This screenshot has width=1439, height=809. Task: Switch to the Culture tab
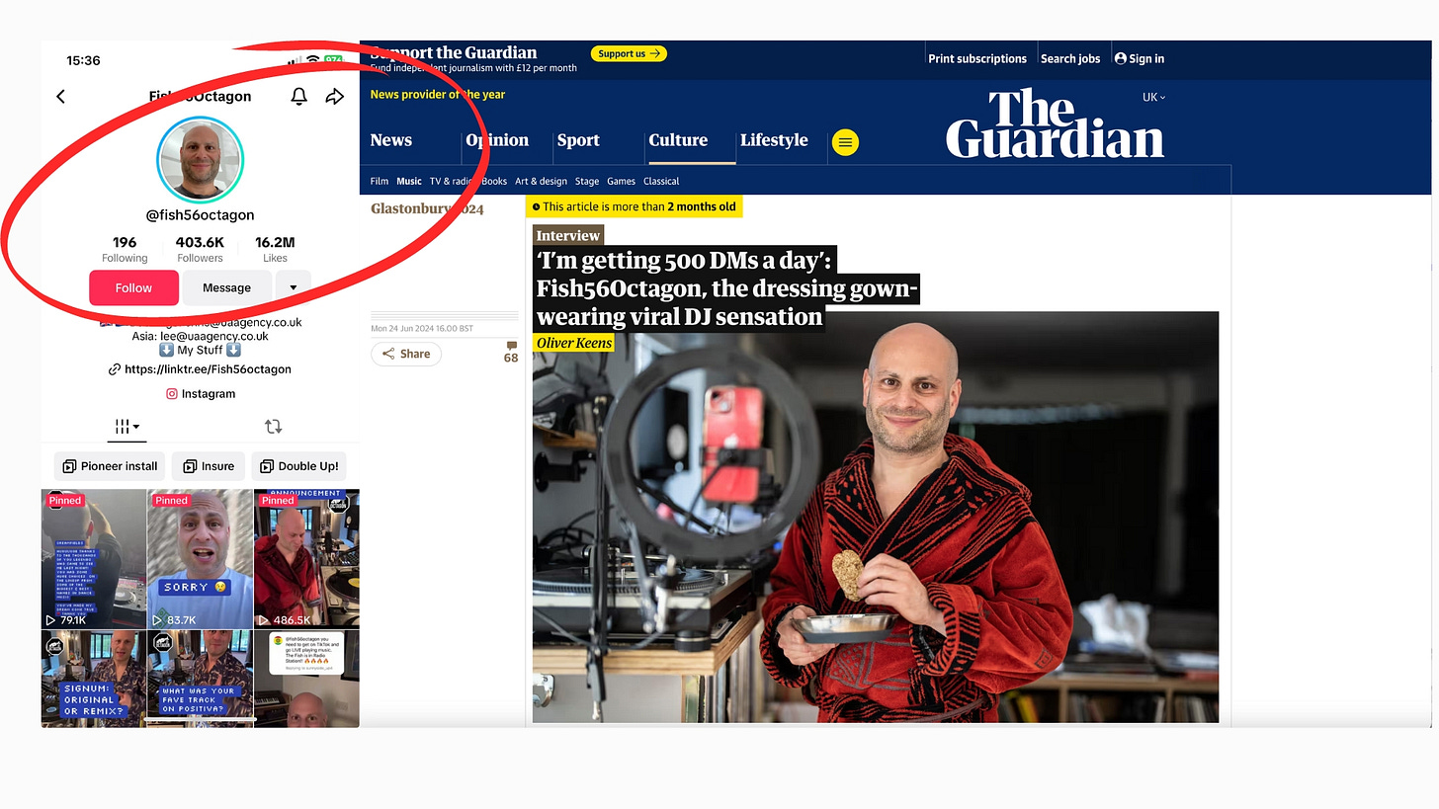pyautogui.click(x=678, y=140)
